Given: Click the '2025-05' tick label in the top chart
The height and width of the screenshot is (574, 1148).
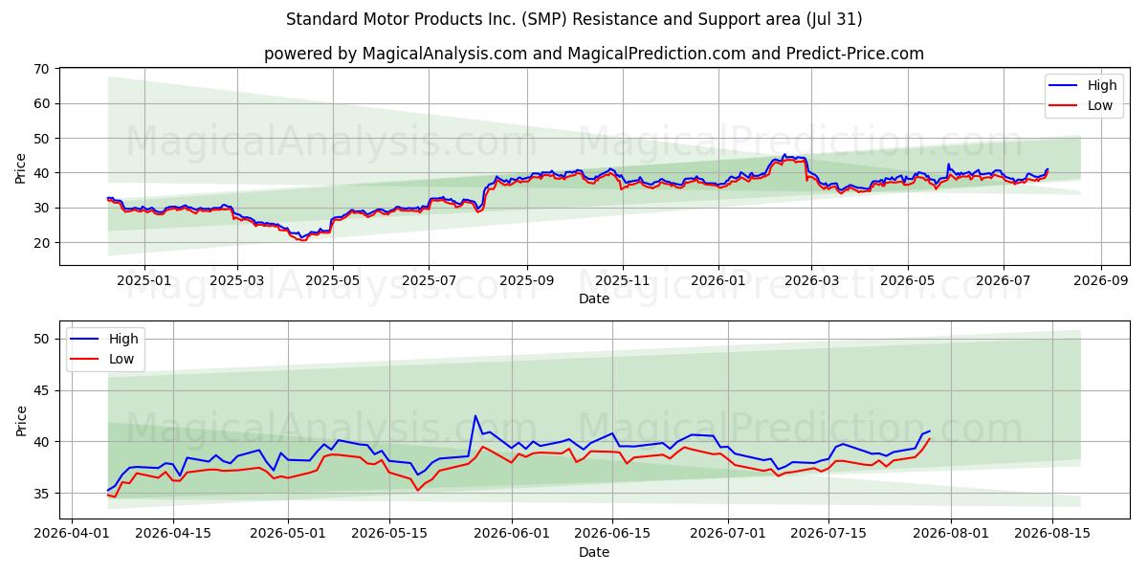Looking at the screenshot, I should point(333,282).
